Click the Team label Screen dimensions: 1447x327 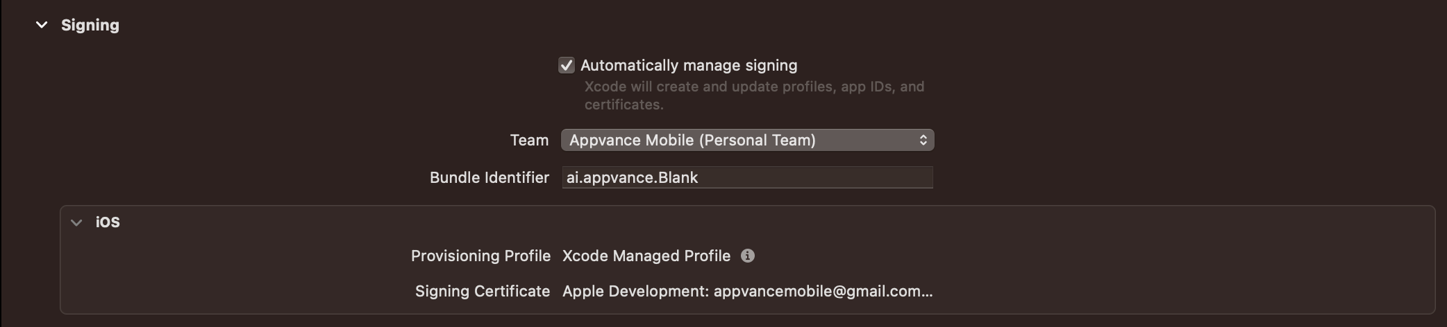click(x=529, y=140)
